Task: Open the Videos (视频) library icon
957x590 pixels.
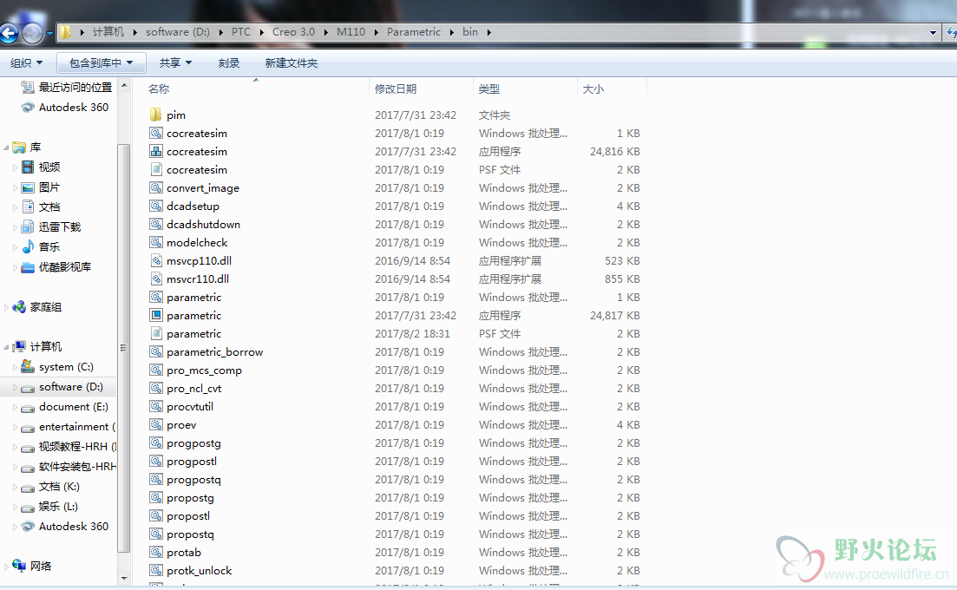Action: (28, 167)
